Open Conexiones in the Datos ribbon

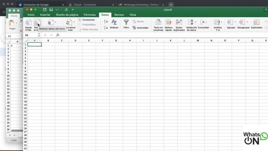(87, 20)
